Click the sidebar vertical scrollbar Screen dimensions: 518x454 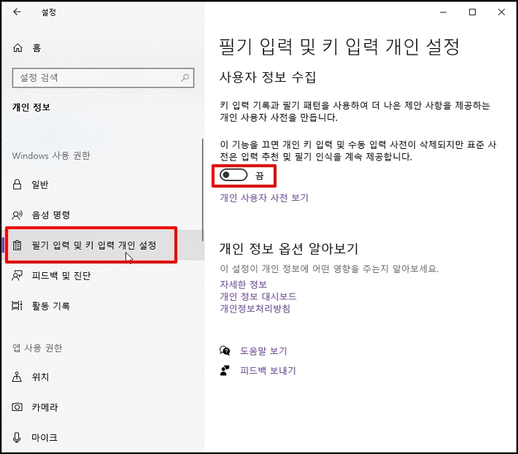tap(203, 190)
